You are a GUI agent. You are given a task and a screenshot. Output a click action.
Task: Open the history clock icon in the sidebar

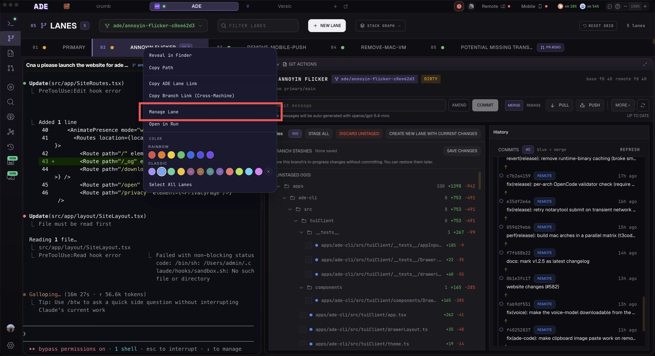(x=10, y=147)
